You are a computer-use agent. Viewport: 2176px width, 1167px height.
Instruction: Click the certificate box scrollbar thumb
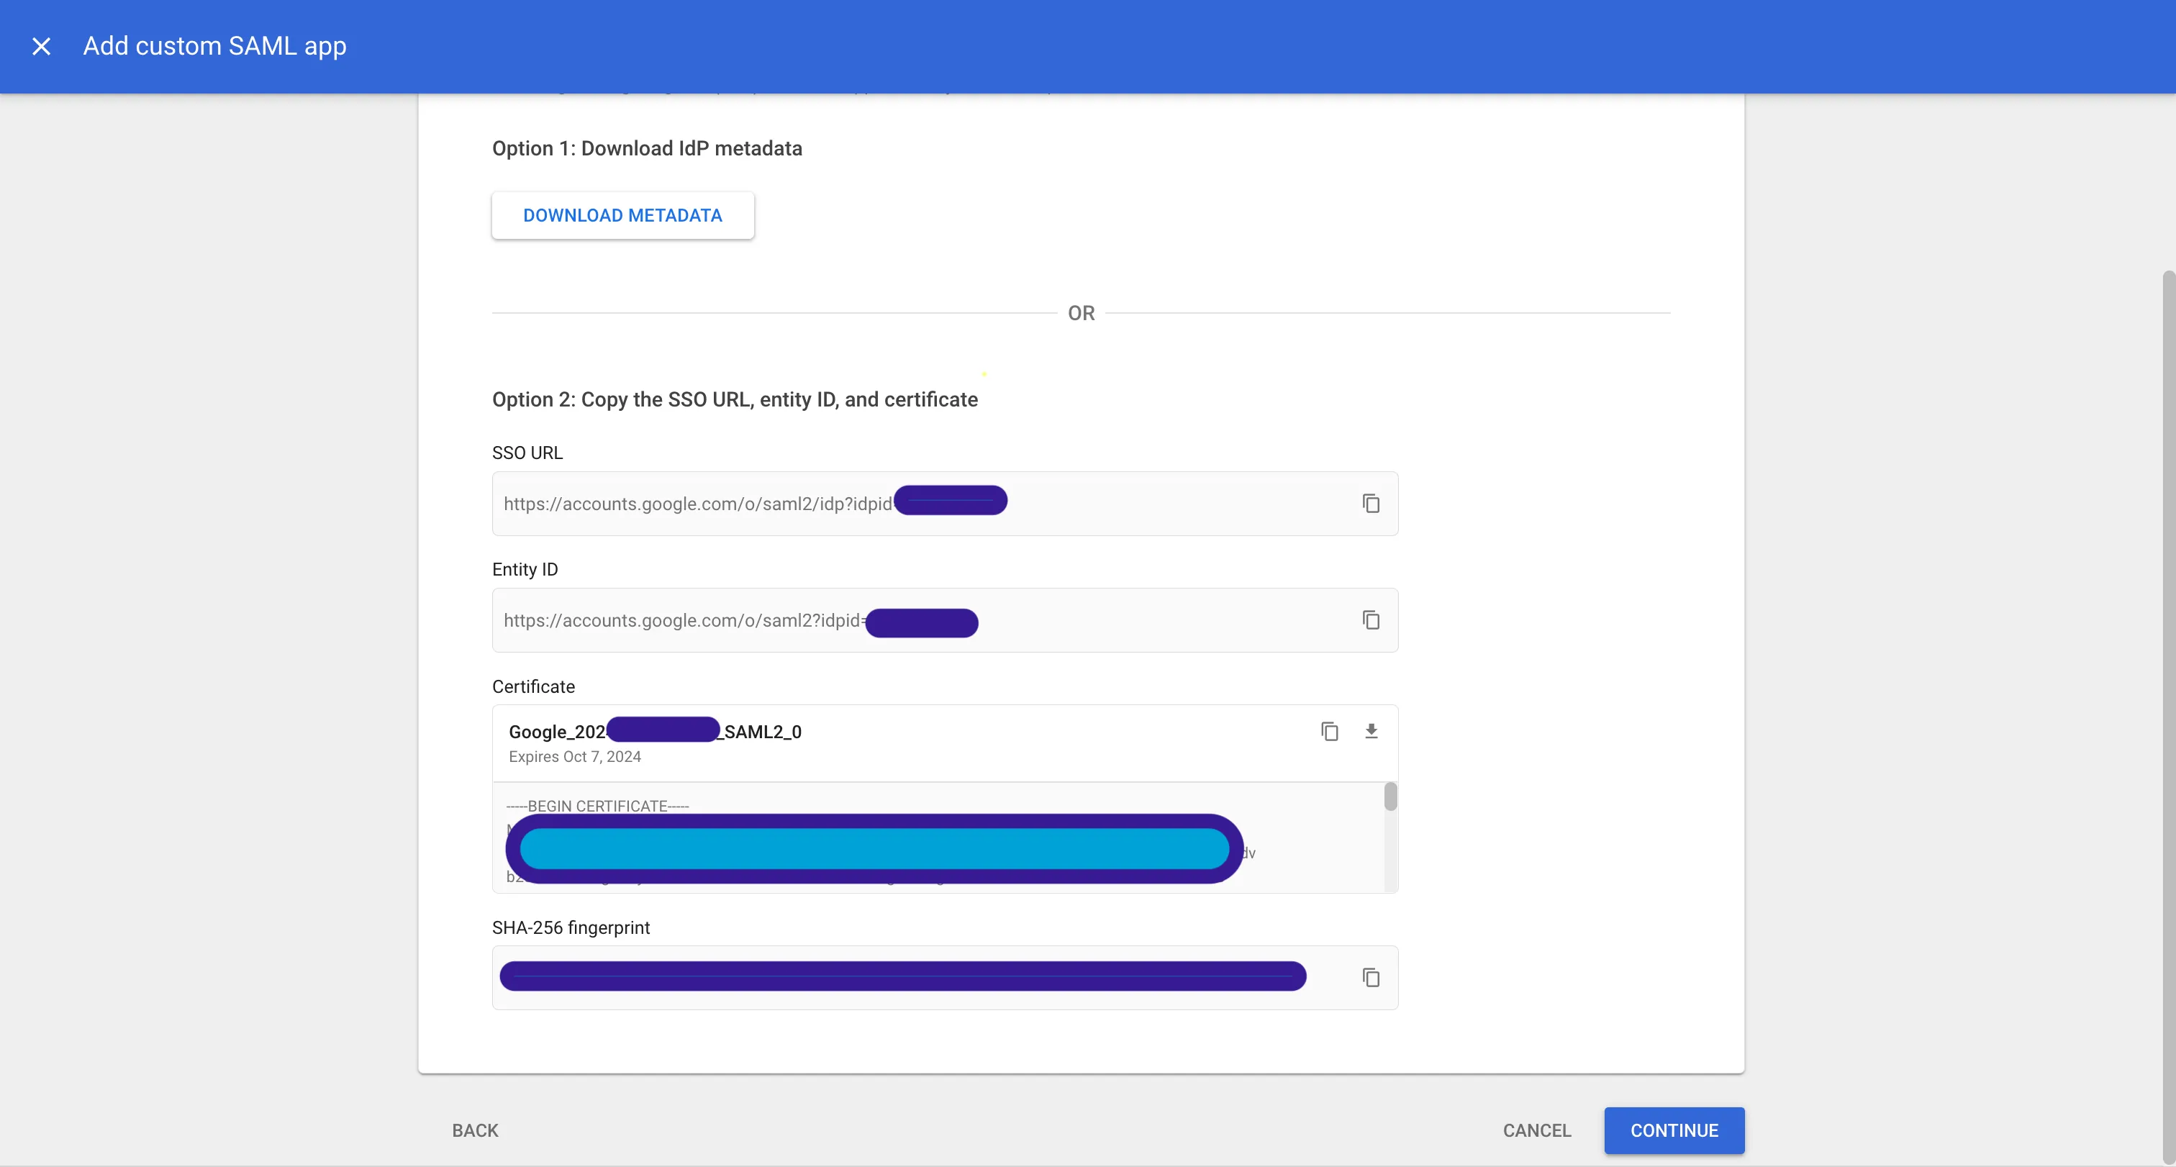click(x=1390, y=796)
